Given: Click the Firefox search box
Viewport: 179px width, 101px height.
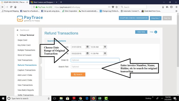Looking at the screenshot, I should (x=133, y=7).
